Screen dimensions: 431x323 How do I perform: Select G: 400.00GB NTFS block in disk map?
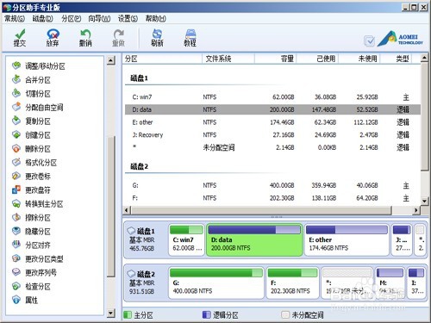point(216,283)
